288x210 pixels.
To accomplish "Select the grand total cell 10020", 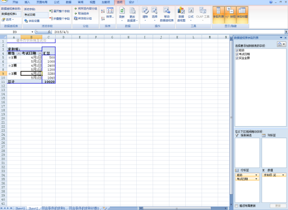I will [x=48, y=82].
